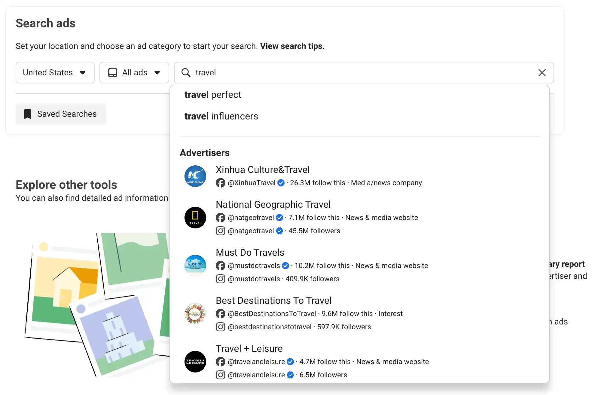Open the United States location dropdown

tap(55, 73)
